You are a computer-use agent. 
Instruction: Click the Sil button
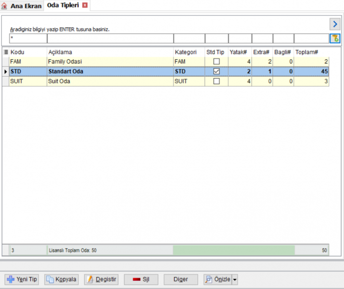coord(141,279)
